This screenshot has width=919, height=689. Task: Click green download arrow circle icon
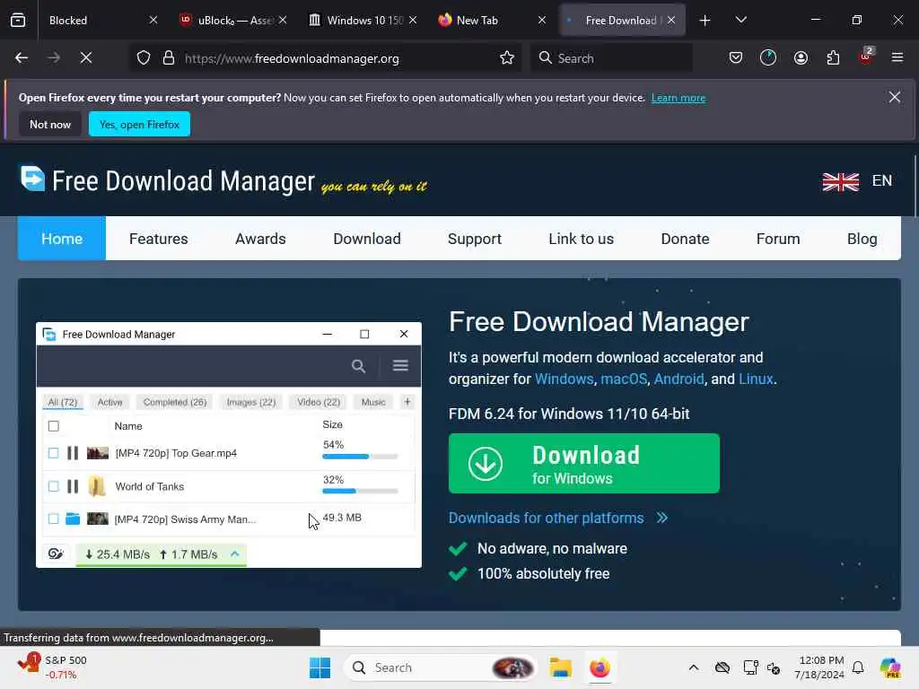pyautogui.click(x=486, y=464)
